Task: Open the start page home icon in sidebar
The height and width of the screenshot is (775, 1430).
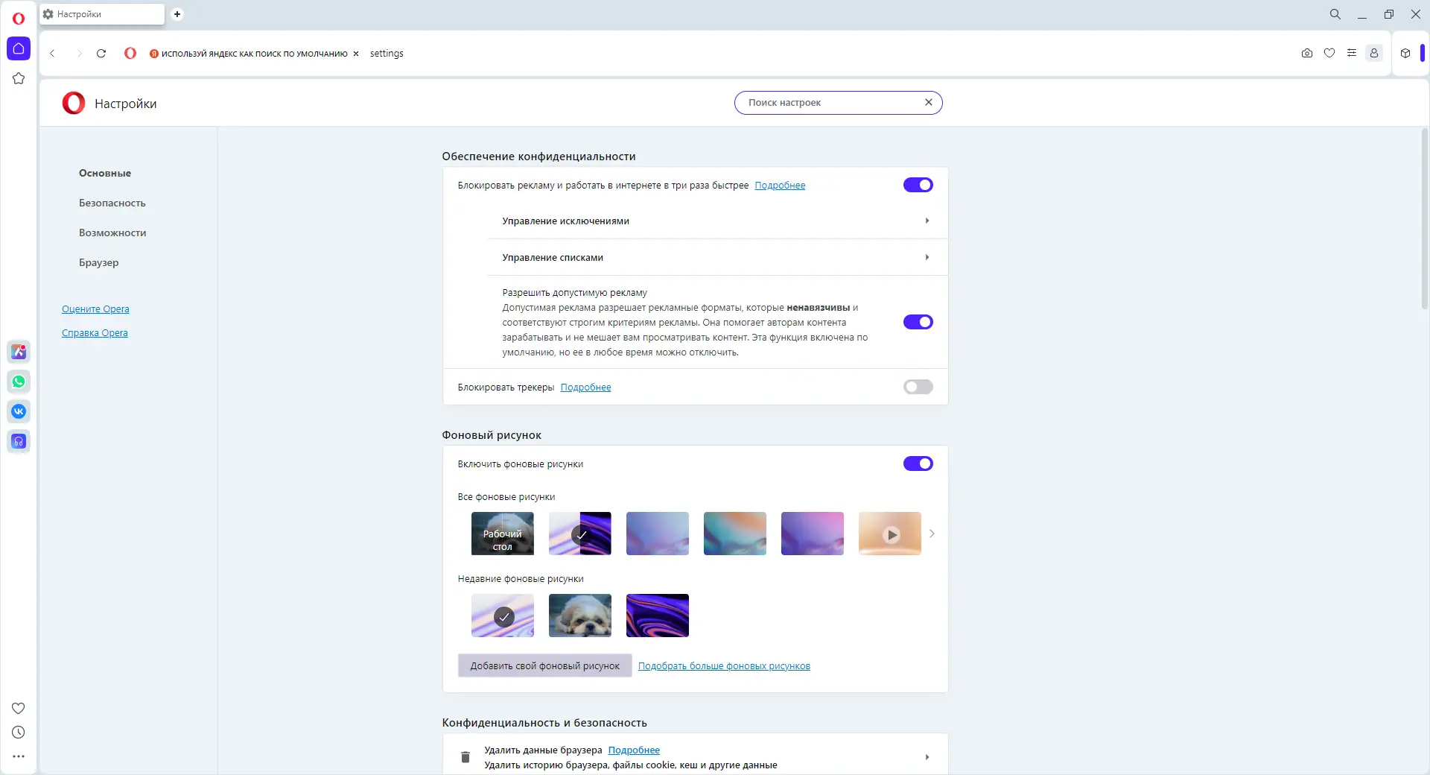Action: [x=19, y=49]
